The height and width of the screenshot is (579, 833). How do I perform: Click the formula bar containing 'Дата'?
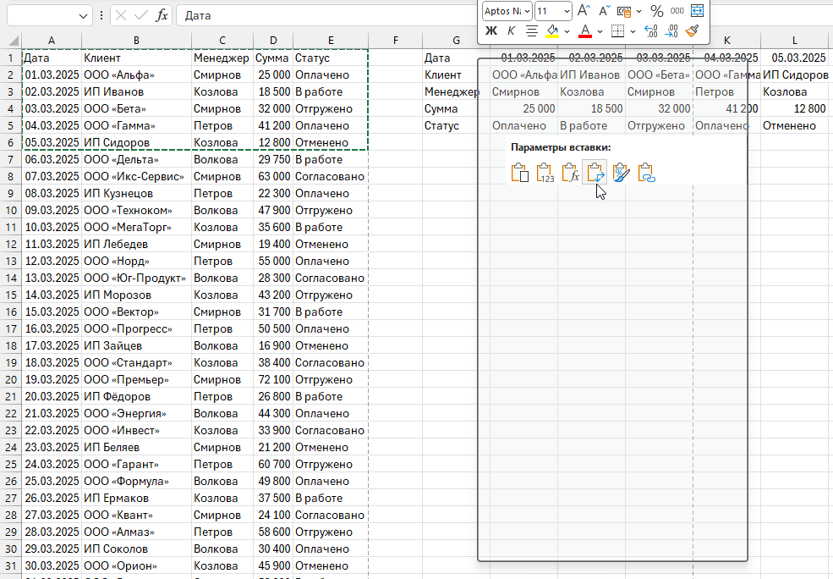click(321, 15)
